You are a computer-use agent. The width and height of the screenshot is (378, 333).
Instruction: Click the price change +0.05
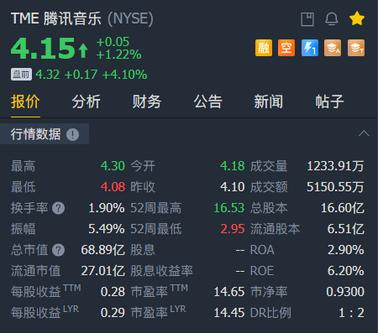click(x=113, y=42)
